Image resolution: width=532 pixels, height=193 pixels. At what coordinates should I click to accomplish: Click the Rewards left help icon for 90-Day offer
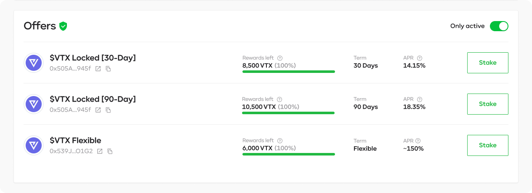tap(280, 99)
